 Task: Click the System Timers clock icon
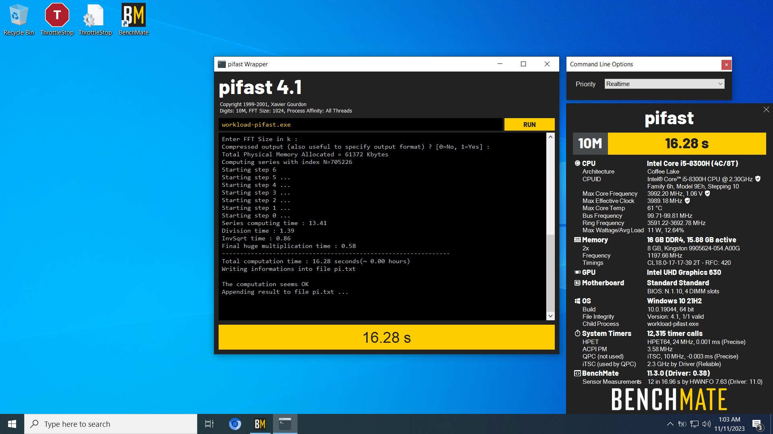click(x=577, y=334)
